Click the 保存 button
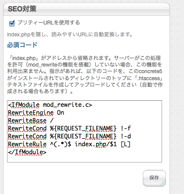The height and width of the screenshot is (194, 184). tap(154, 178)
